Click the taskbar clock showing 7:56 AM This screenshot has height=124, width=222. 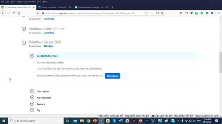[x=207, y=121]
